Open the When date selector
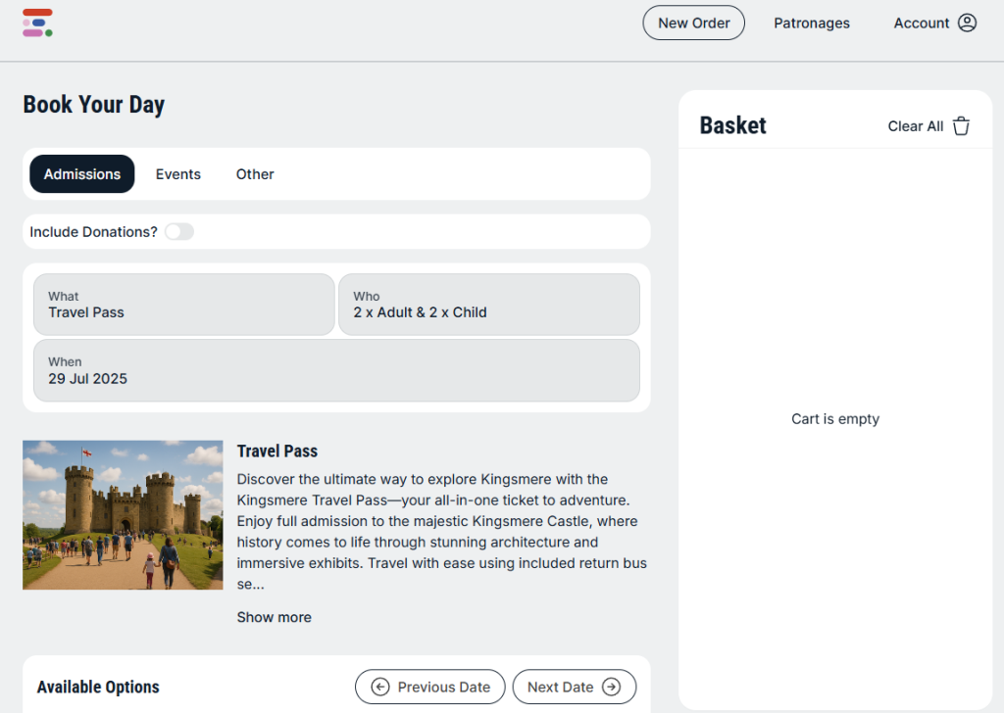 [336, 370]
